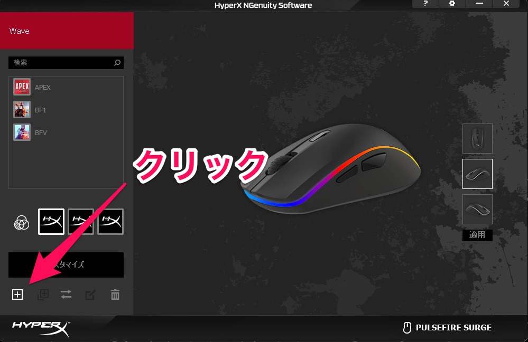Minimize the NGenuity window
The width and height of the screenshot is (528, 342).
(x=479, y=4)
